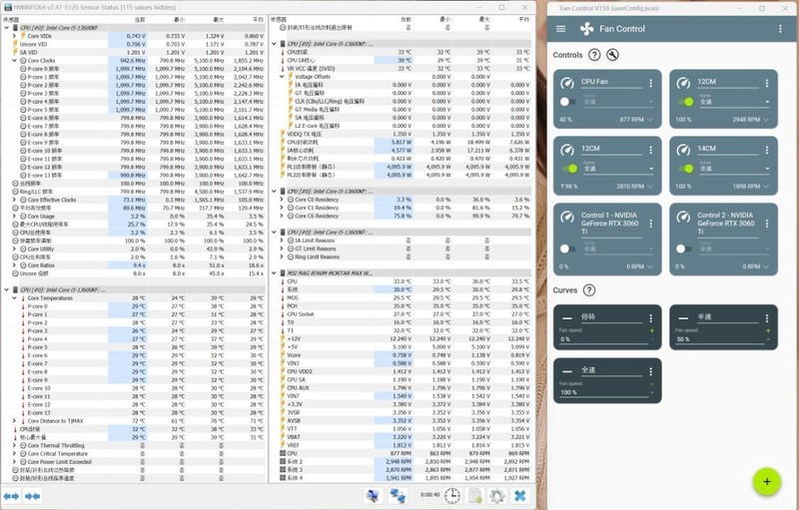Open the 半速 curve three-dot menu
799x510 pixels.
[768, 317]
